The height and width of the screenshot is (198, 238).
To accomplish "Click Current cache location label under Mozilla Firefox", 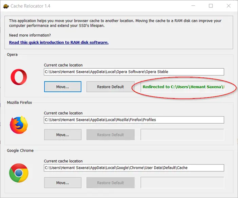I will click(x=63, y=113).
